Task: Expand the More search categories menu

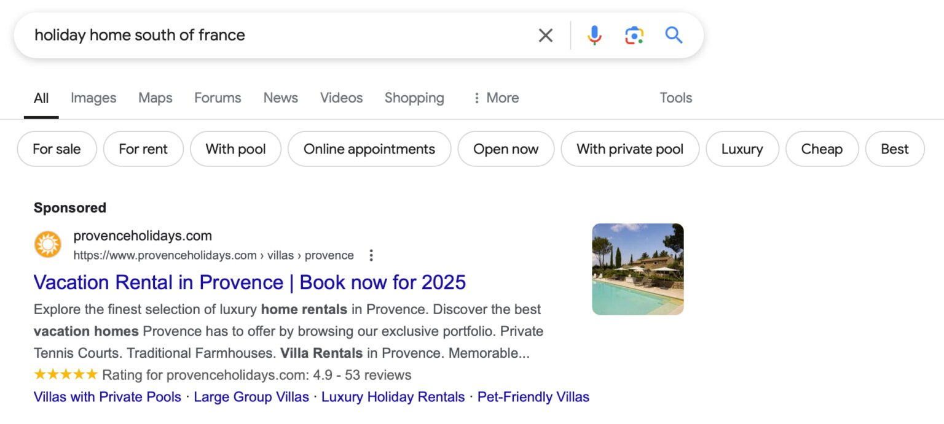Action: click(495, 98)
